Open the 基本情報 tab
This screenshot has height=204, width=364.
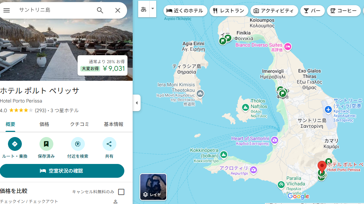click(114, 124)
